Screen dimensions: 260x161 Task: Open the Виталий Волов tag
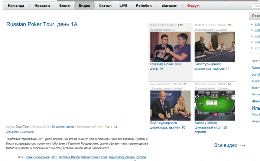(69, 157)
